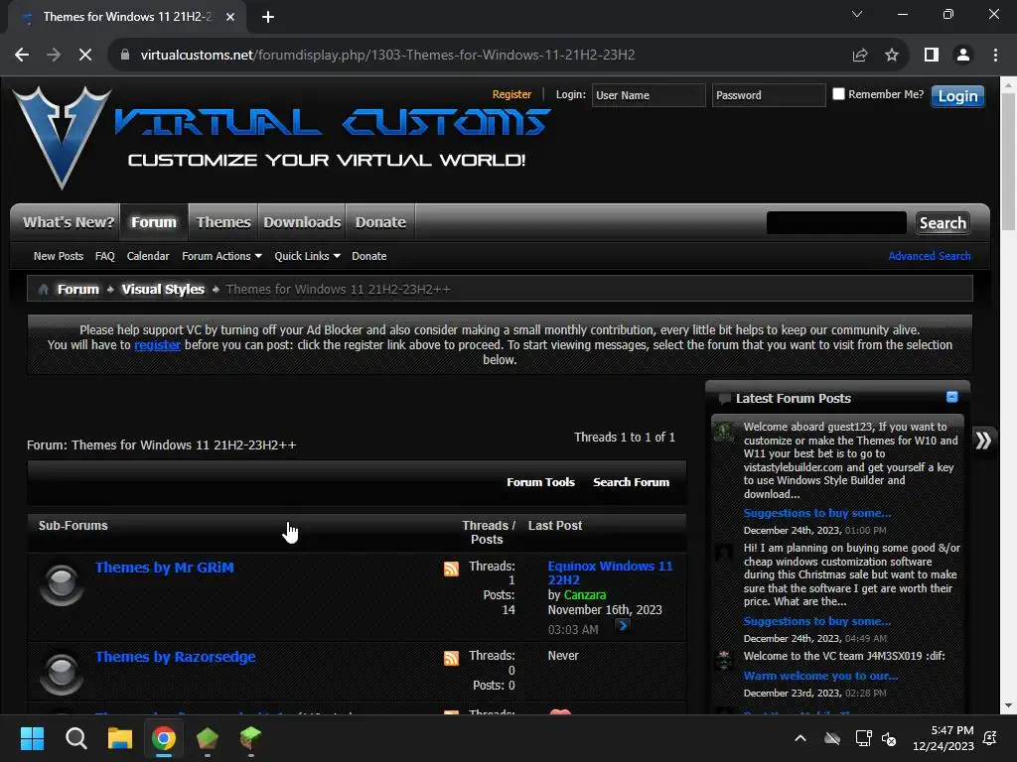Expand the Quick Links dropdown

click(x=308, y=256)
